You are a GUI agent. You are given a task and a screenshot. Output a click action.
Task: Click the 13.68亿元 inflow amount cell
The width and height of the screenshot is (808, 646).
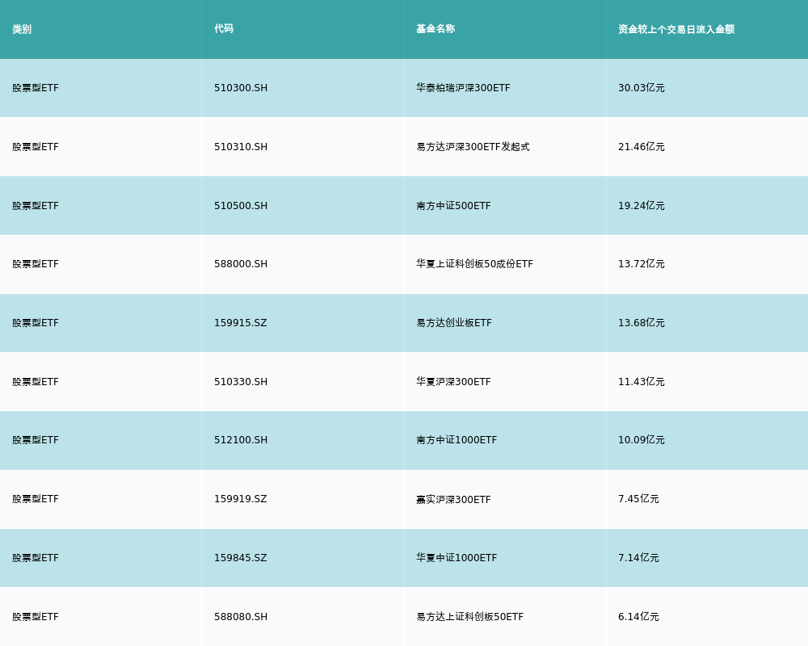point(642,323)
